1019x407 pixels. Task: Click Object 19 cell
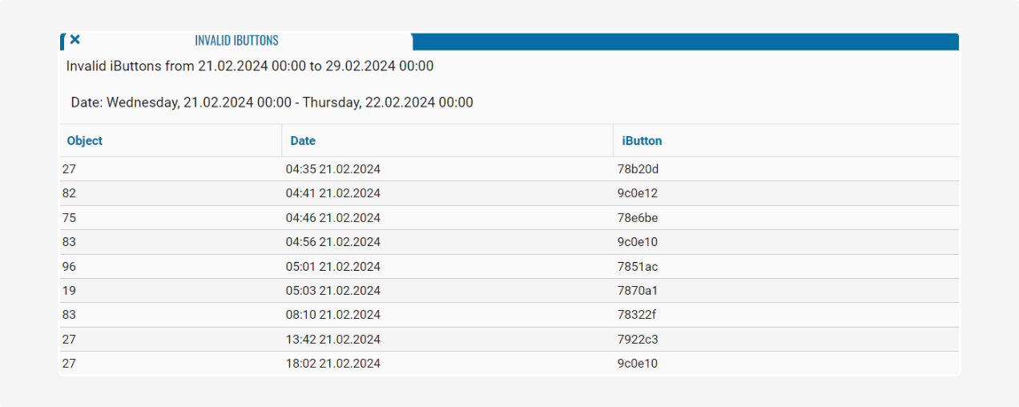69,291
